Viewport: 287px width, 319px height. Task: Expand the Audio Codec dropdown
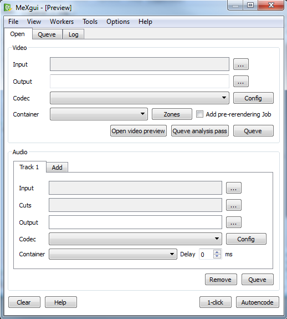[x=135, y=239]
